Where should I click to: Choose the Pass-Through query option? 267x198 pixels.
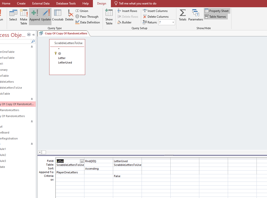tap(87, 17)
